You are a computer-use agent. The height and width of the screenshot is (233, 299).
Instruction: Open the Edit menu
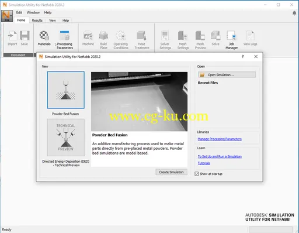tap(19, 12)
